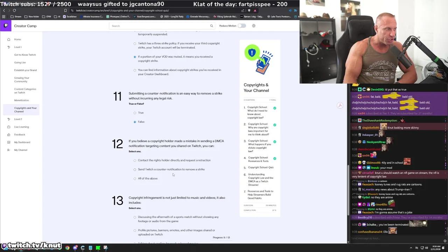Screen dimensions: 448x252
Task: Open 'Resources and Tools to Help Streamers' chapter
Action: (x=261, y=195)
